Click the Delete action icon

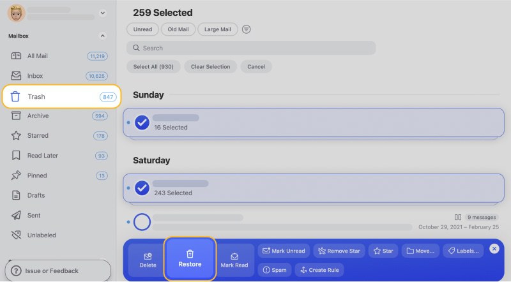[148, 256]
